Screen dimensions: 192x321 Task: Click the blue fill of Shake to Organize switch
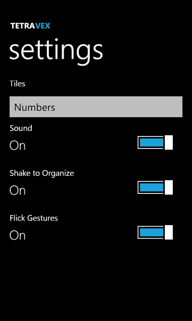click(152, 187)
